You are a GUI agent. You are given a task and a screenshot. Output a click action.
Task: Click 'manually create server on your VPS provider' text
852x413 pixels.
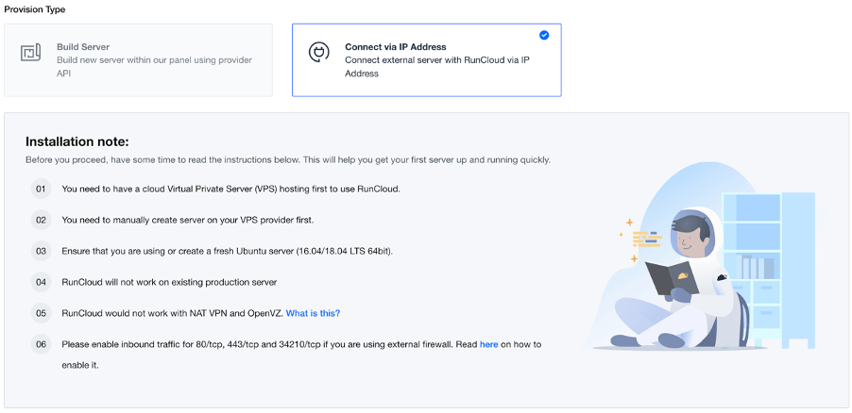coord(188,221)
